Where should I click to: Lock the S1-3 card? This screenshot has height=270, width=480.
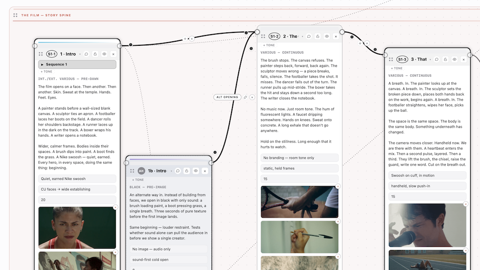[x=445, y=60]
